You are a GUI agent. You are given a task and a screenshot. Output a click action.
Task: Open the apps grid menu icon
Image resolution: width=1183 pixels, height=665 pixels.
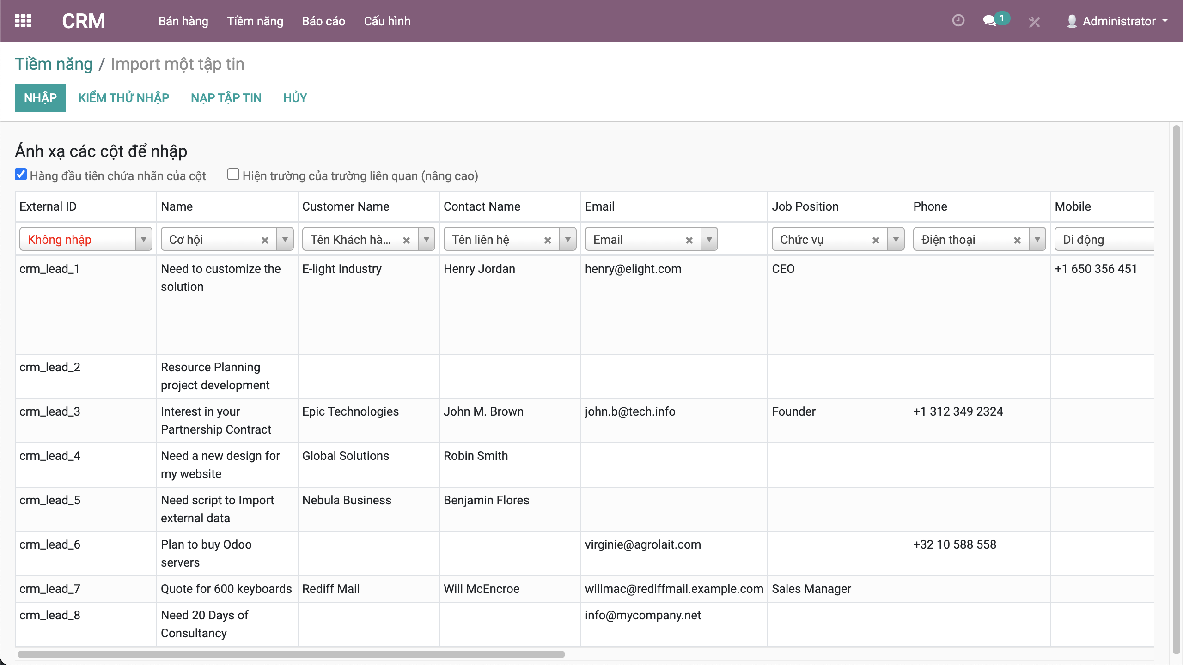[23, 21]
